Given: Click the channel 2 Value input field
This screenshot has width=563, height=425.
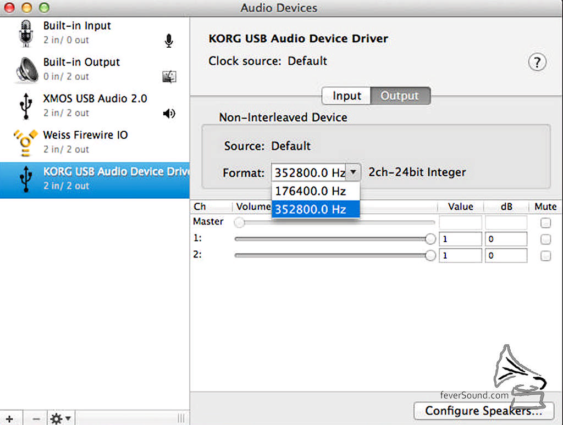Looking at the screenshot, I should point(460,255).
